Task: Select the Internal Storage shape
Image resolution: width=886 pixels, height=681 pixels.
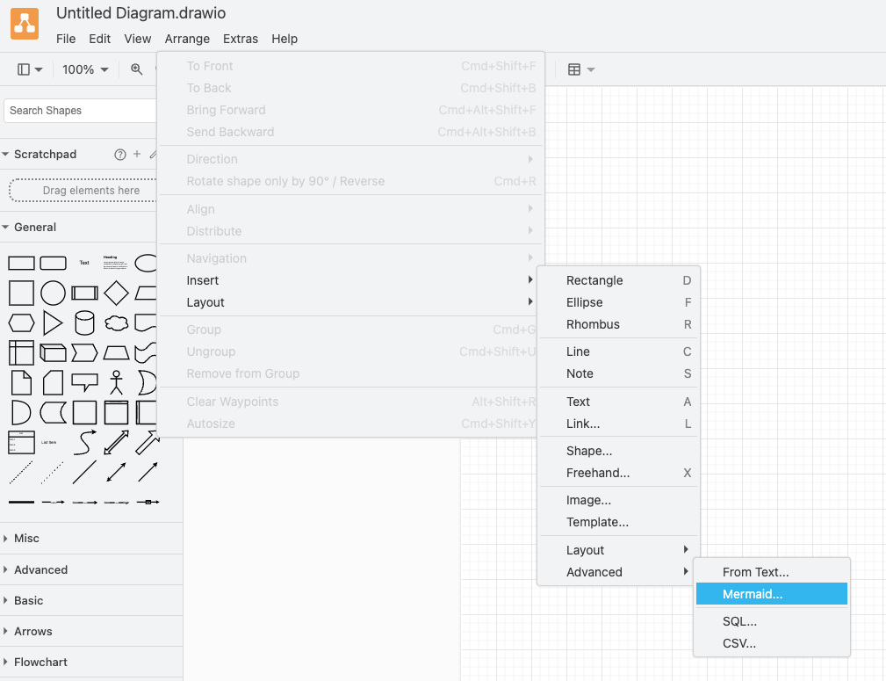Action: pyautogui.click(x=21, y=353)
